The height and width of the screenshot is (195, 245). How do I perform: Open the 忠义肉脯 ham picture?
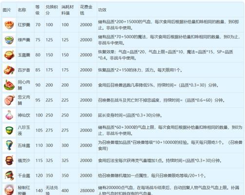click(x=9, y=100)
